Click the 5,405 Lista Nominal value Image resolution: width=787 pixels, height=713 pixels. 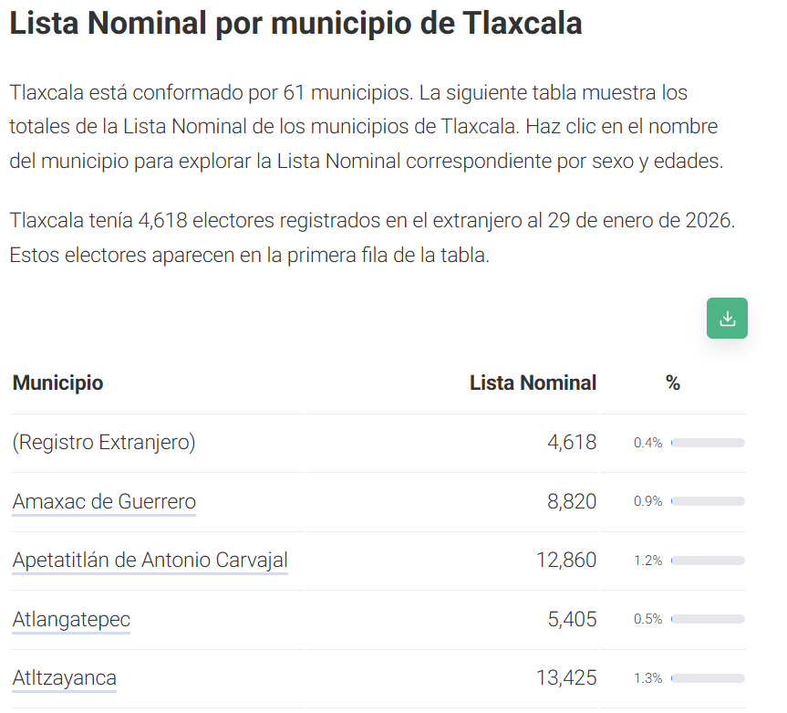[x=572, y=619]
